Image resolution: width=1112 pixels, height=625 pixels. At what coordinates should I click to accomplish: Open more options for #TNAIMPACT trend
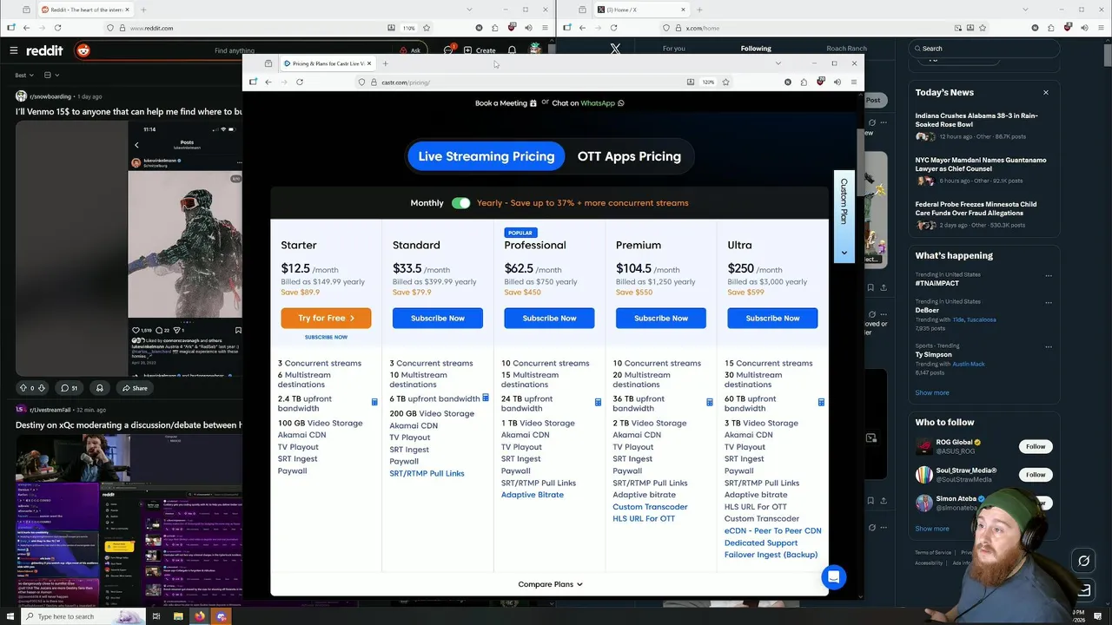click(x=1049, y=277)
